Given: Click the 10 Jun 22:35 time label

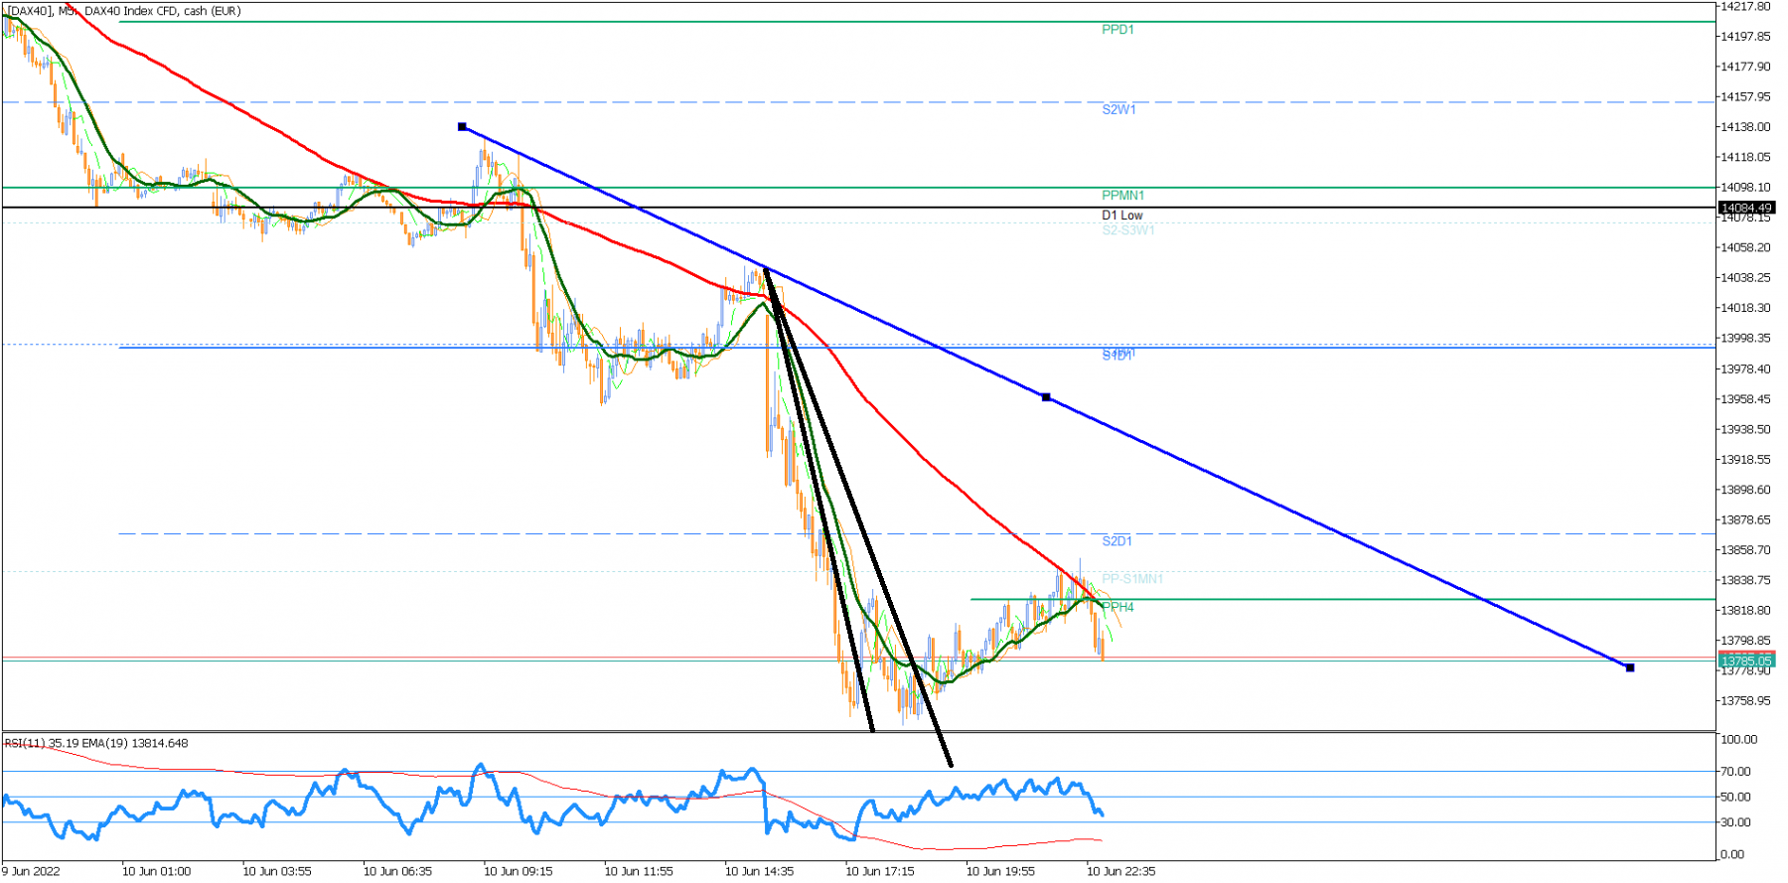Looking at the screenshot, I should pos(1121,871).
